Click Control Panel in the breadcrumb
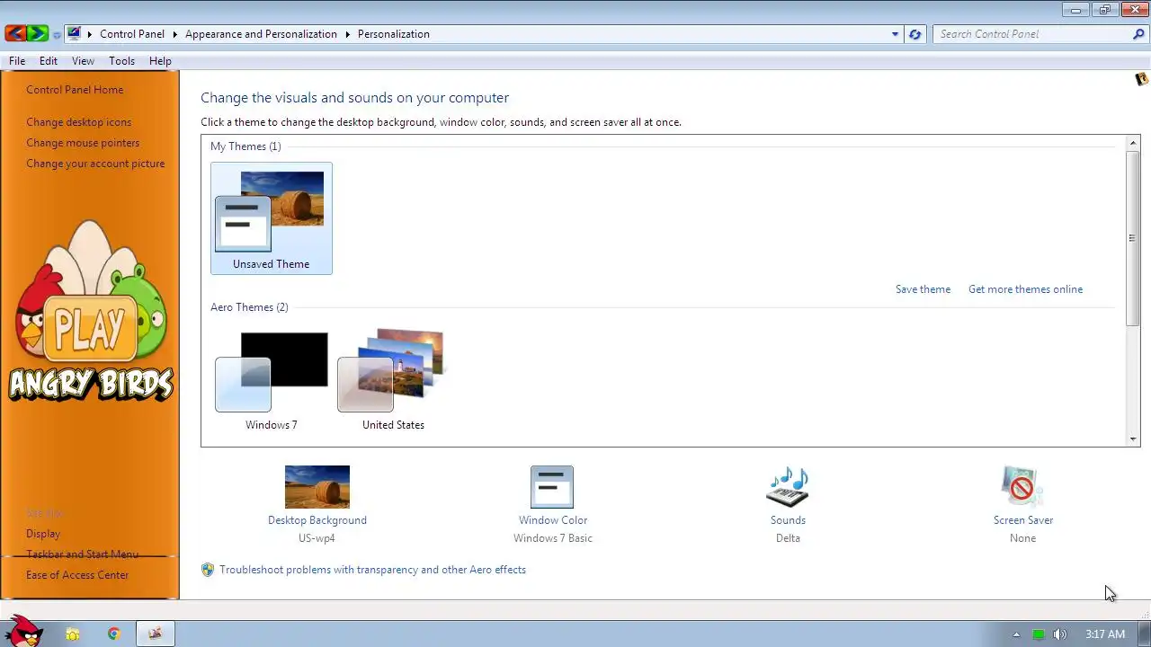This screenshot has width=1151, height=647. pos(132,34)
